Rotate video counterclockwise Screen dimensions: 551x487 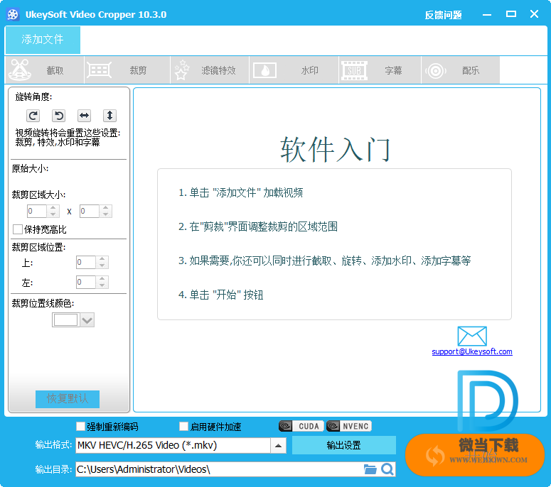[59, 116]
